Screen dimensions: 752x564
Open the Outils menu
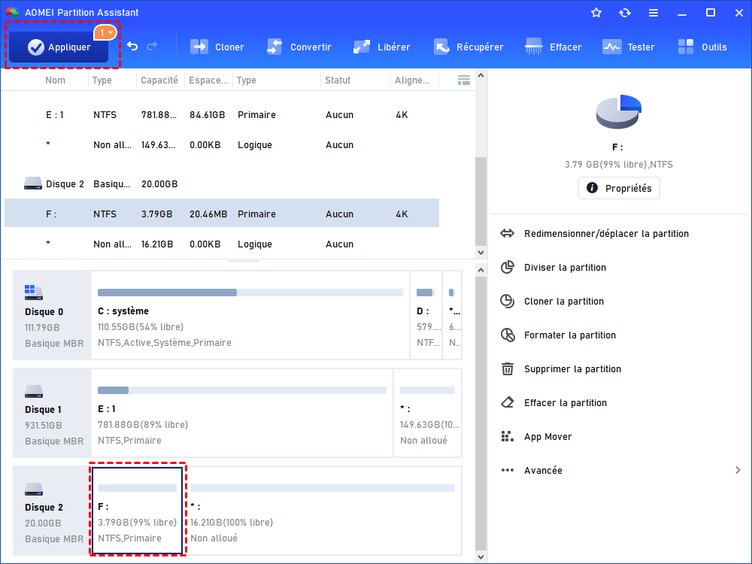click(x=702, y=47)
